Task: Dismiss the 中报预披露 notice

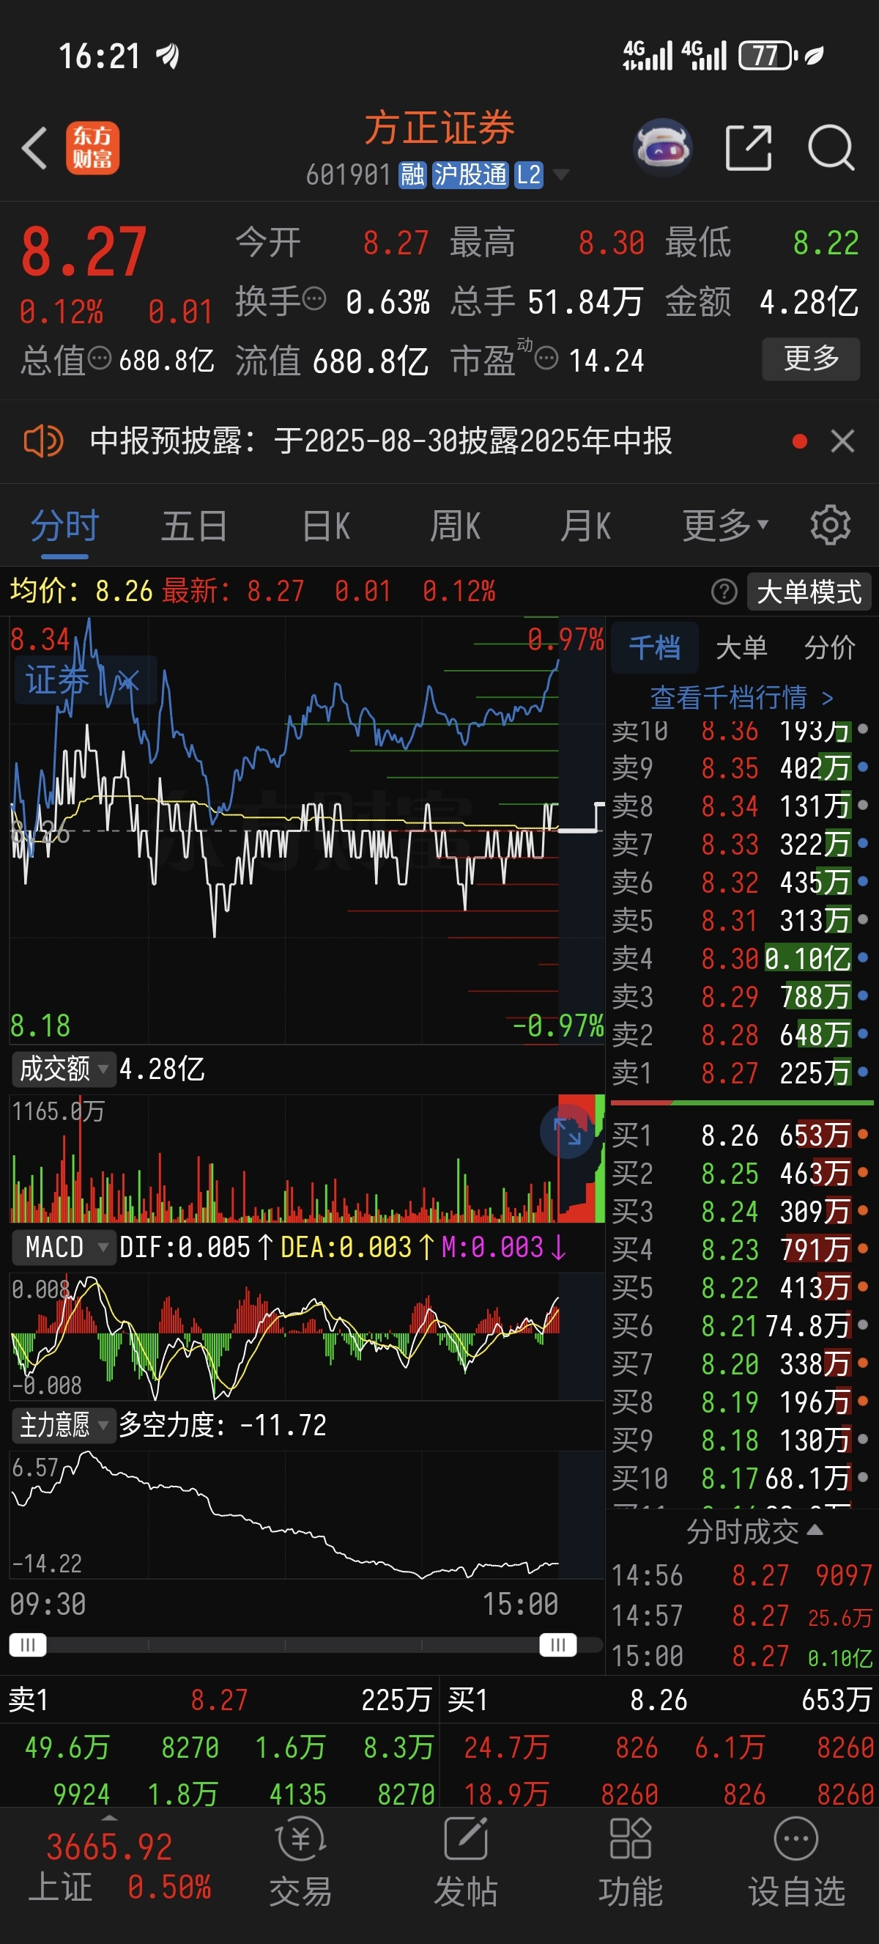Action: coord(842,441)
